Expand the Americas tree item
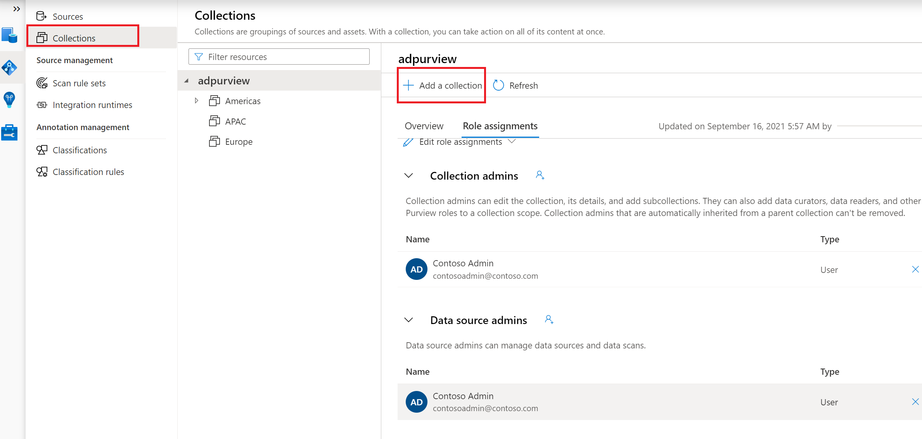922x439 pixels. [197, 100]
